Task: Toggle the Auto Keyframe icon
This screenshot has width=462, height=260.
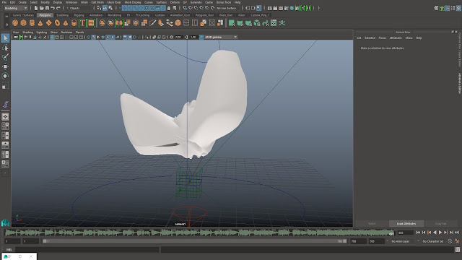Action: [450, 241]
